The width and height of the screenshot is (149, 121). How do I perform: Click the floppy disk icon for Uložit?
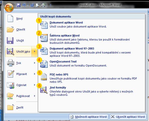click(10, 40)
